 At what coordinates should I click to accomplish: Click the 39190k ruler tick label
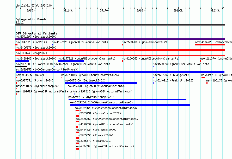click(178, 10)
